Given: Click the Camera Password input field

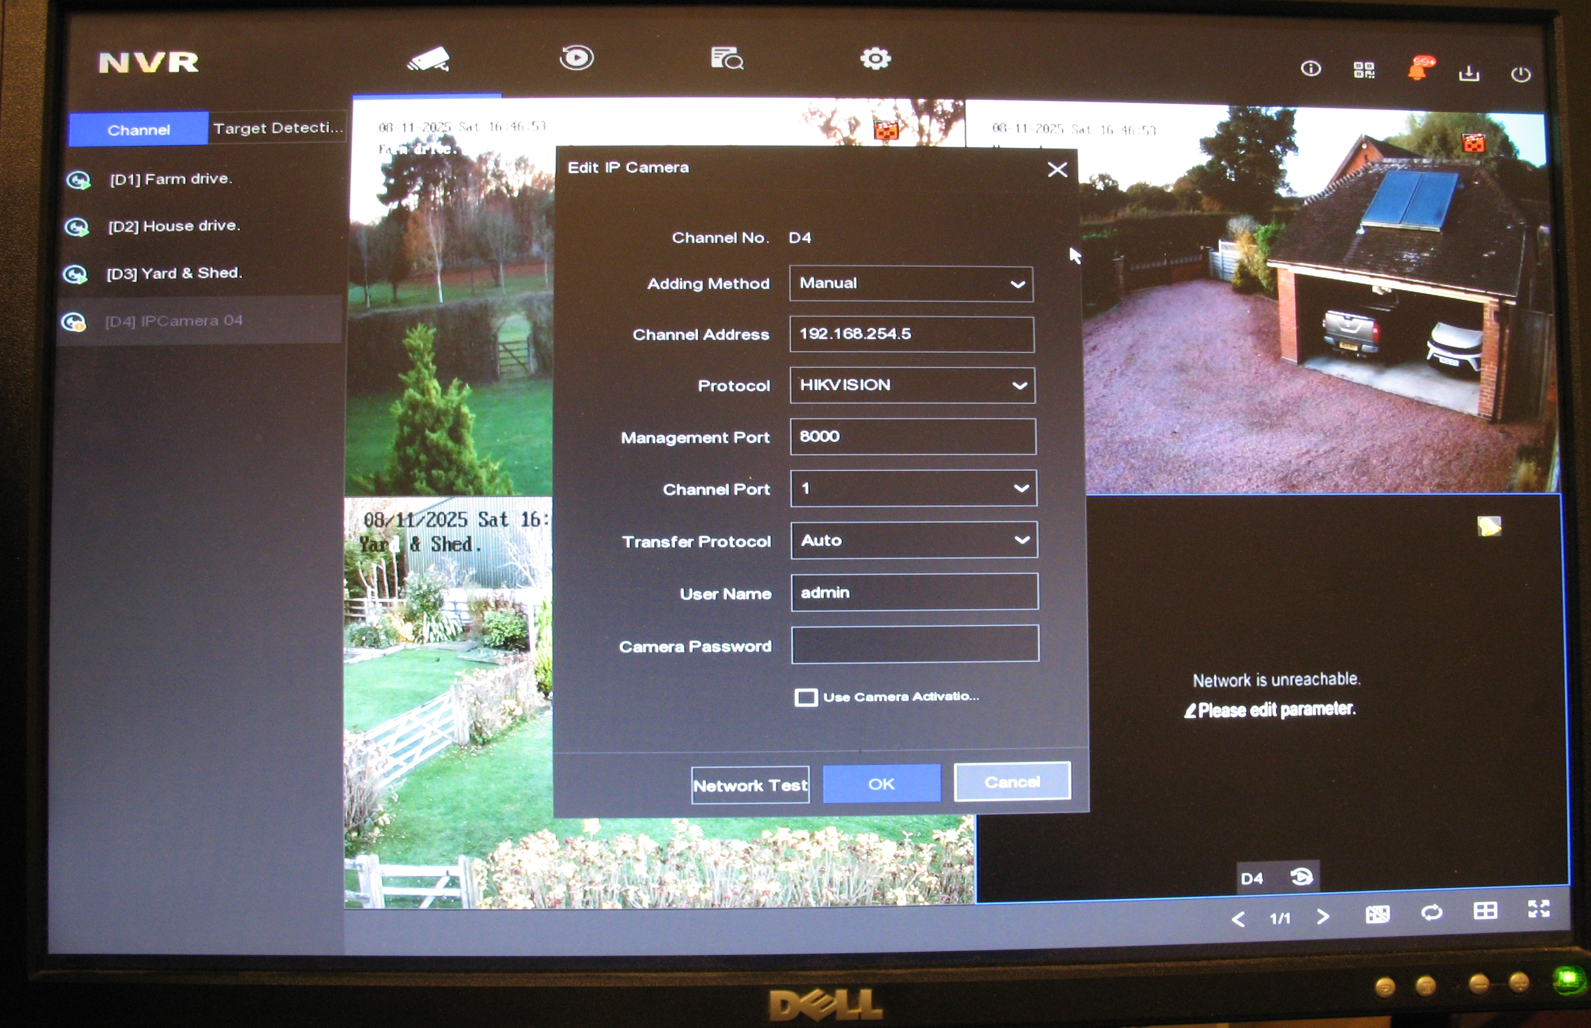Looking at the screenshot, I should point(915,644).
